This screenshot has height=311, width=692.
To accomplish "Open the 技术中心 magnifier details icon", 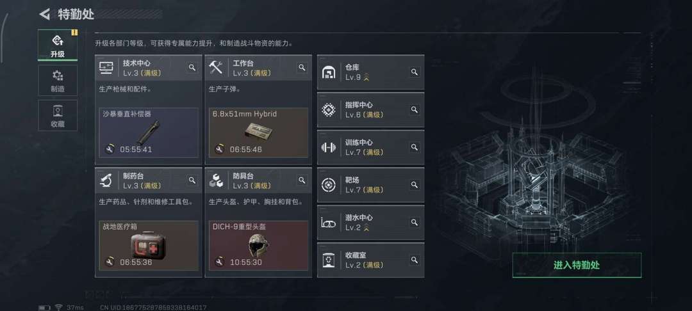I will coord(192,67).
